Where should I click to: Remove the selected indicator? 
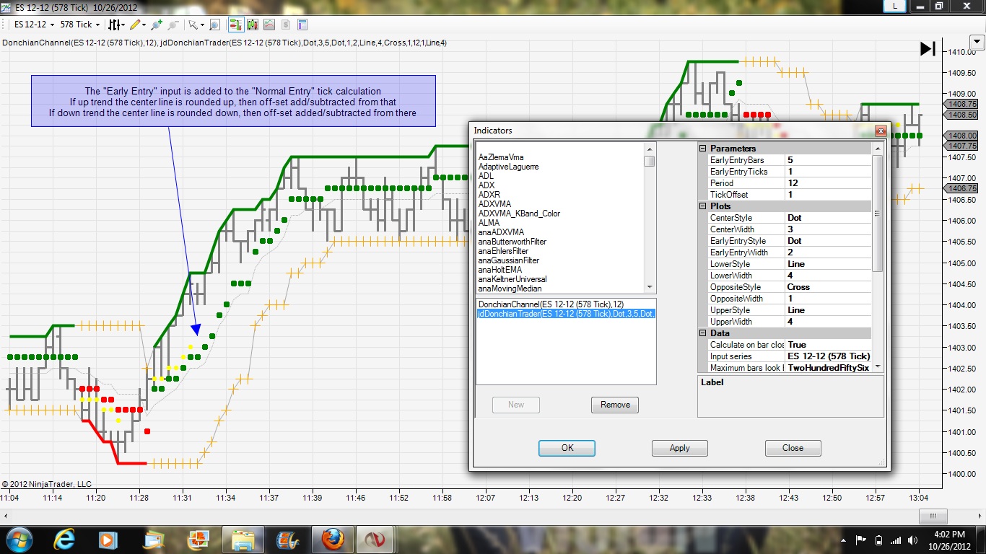tap(615, 405)
